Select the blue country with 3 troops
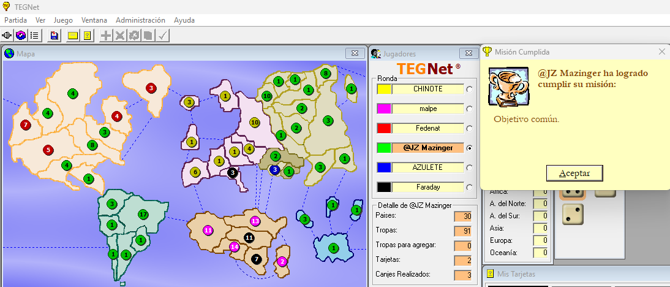This screenshot has width=670, height=287. coord(275,170)
